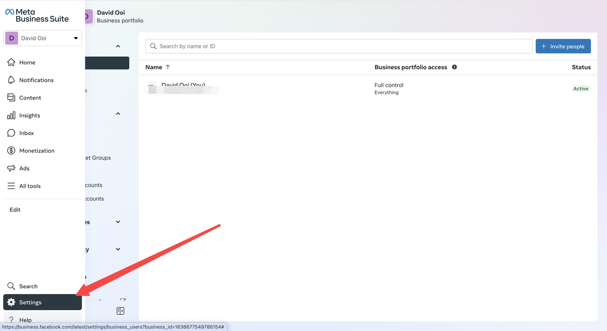Open Ads megaphone icon
The height and width of the screenshot is (331, 607).
pyautogui.click(x=11, y=168)
